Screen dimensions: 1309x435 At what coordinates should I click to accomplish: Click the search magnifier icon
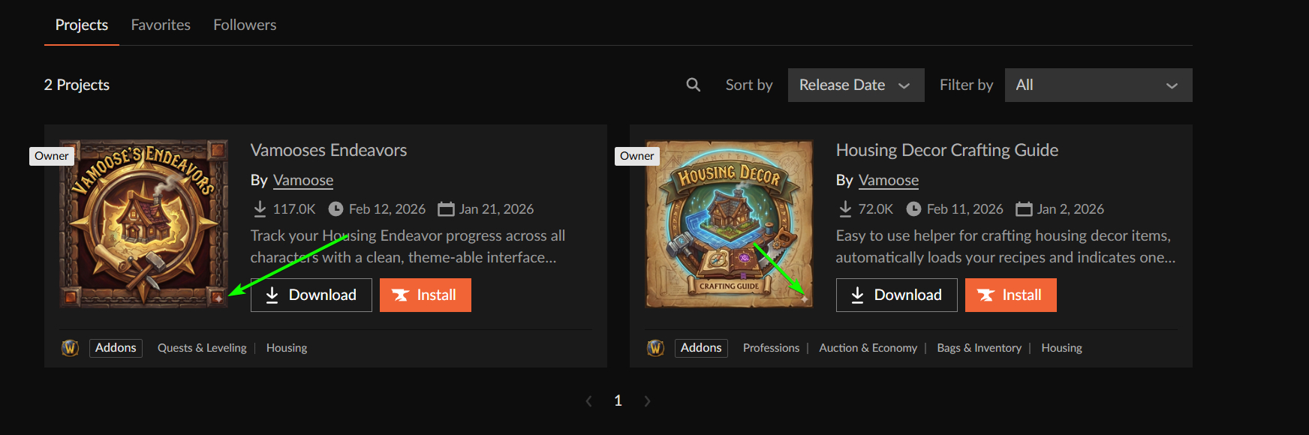tap(693, 85)
